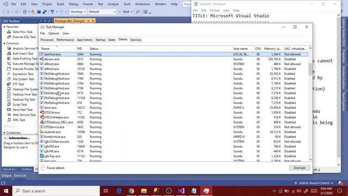Open the SSIS Toolbox window options dropdown arrow

pos(41,21)
